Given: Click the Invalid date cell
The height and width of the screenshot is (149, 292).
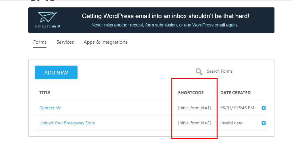Looking at the screenshot, I should (x=231, y=123).
